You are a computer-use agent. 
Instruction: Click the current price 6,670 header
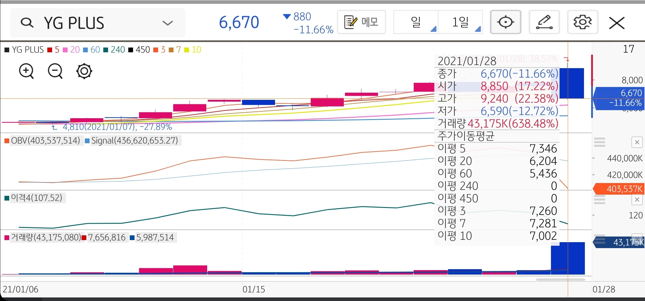click(x=239, y=22)
